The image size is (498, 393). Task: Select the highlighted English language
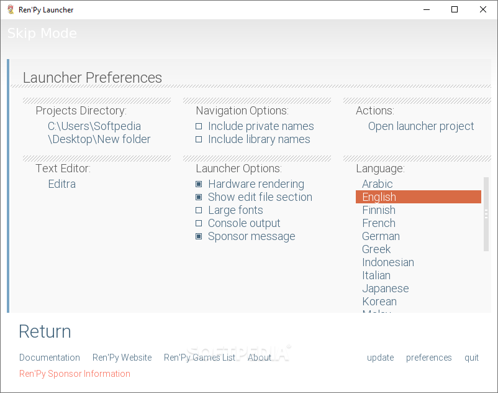point(419,197)
